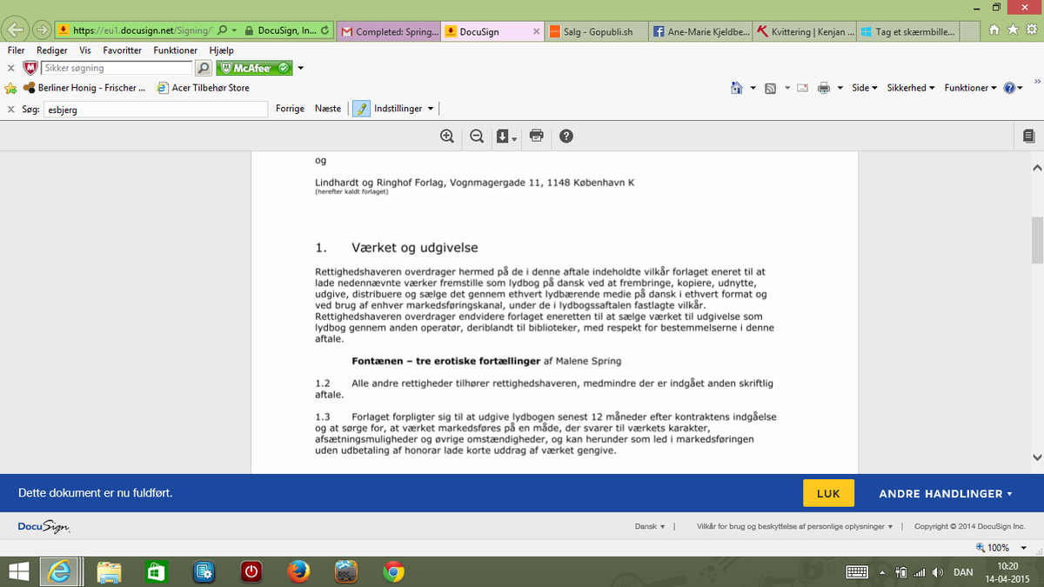Refresh the page in the address bar

tap(325, 30)
